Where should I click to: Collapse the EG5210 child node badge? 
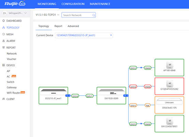coord(68,96)
